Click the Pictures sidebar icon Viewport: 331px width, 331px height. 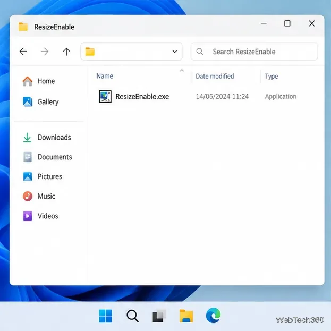[28, 177]
